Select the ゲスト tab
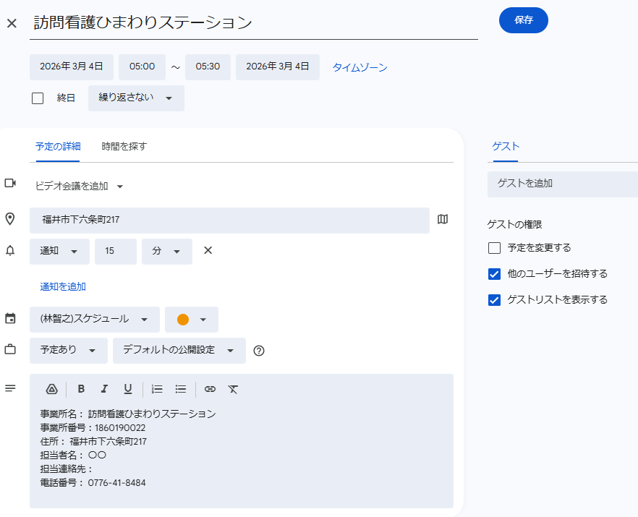 [506, 146]
